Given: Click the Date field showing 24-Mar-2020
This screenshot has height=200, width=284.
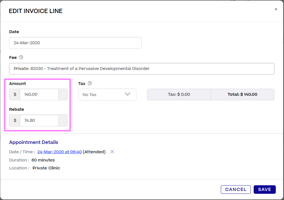Looking at the screenshot, I should [x=75, y=43].
